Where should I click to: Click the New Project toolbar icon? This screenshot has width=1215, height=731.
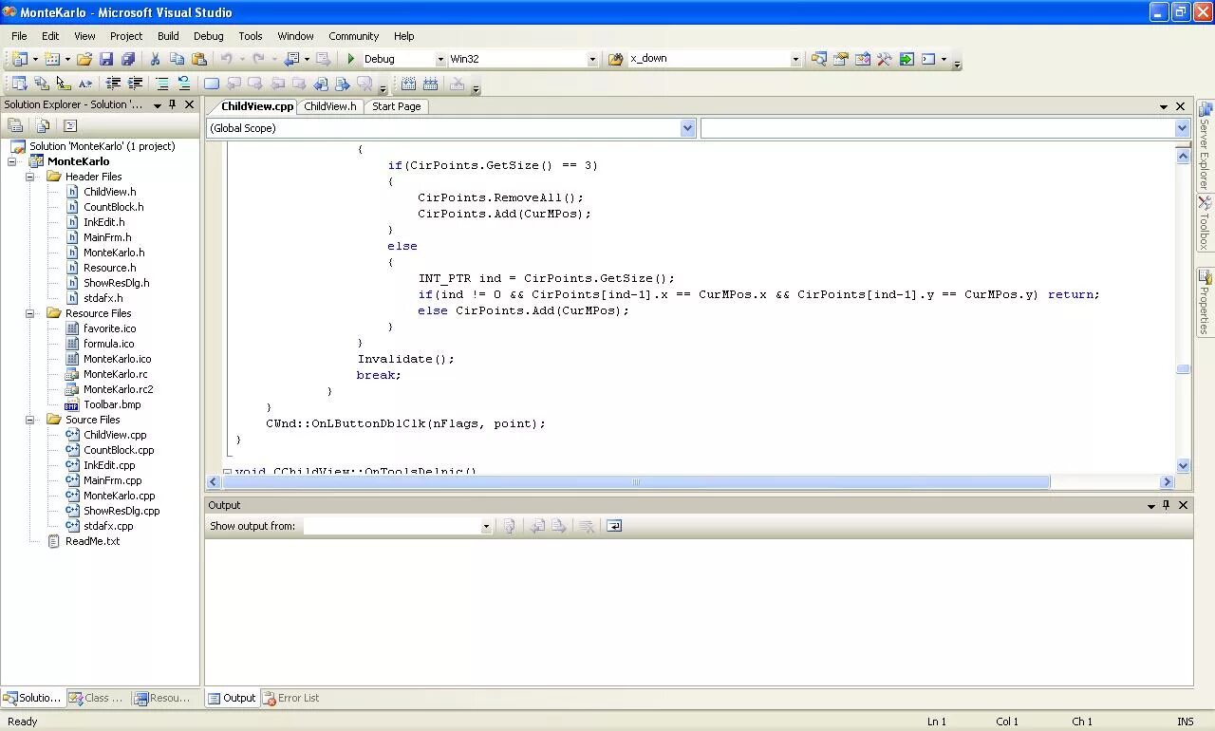point(19,59)
